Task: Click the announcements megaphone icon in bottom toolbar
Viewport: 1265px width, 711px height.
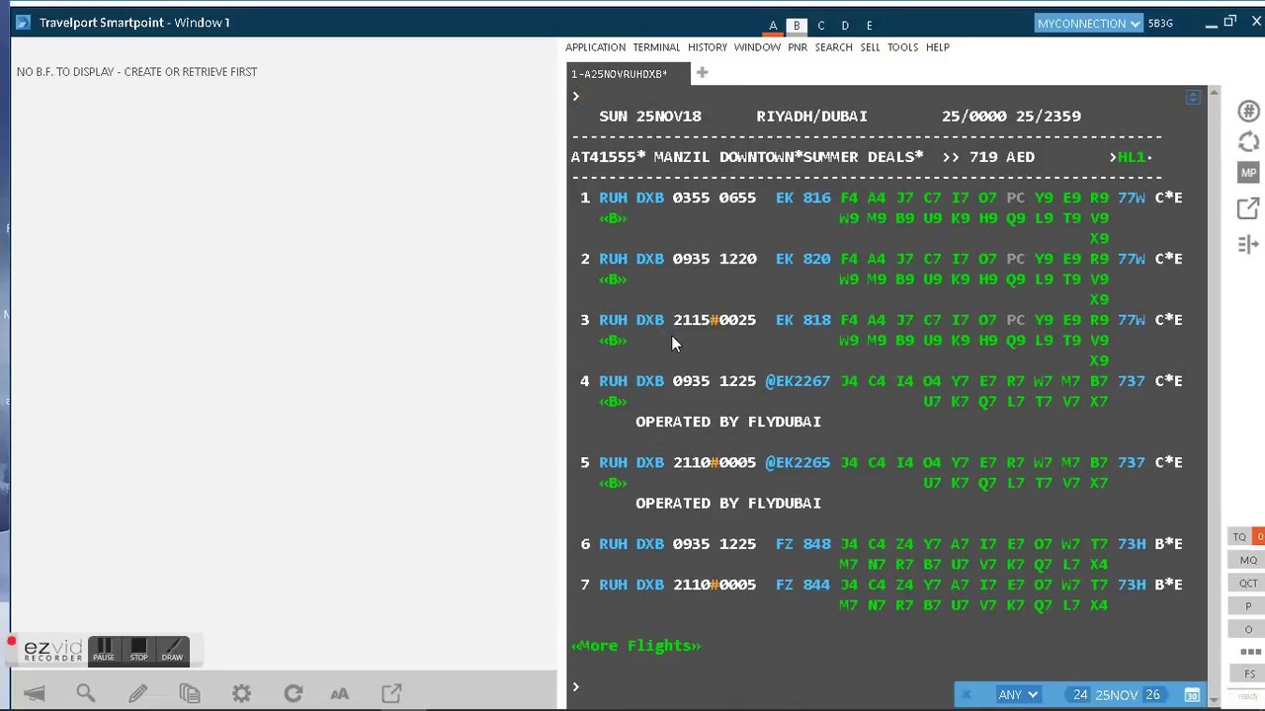Action: tap(34, 693)
